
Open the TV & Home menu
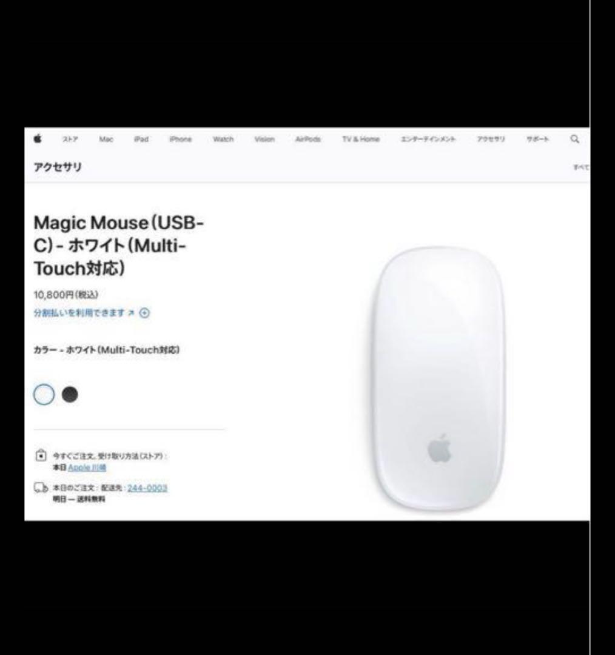(x=360, y=139)
